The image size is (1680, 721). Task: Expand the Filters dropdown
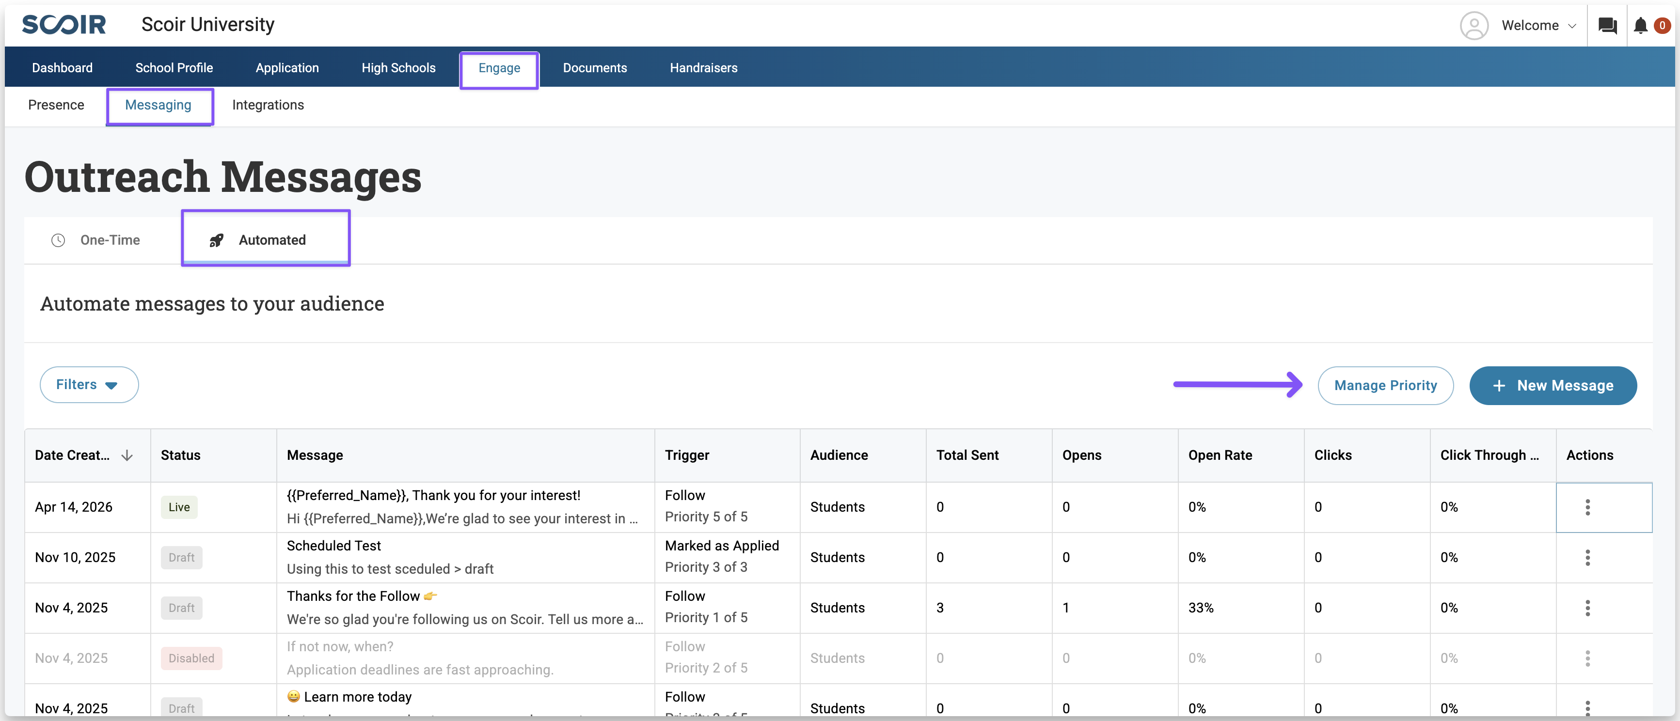pyautogui.click(x=89, y=385)
